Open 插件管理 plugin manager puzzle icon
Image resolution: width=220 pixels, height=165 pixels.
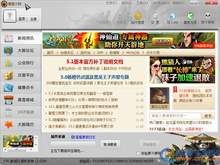[138, 16]
